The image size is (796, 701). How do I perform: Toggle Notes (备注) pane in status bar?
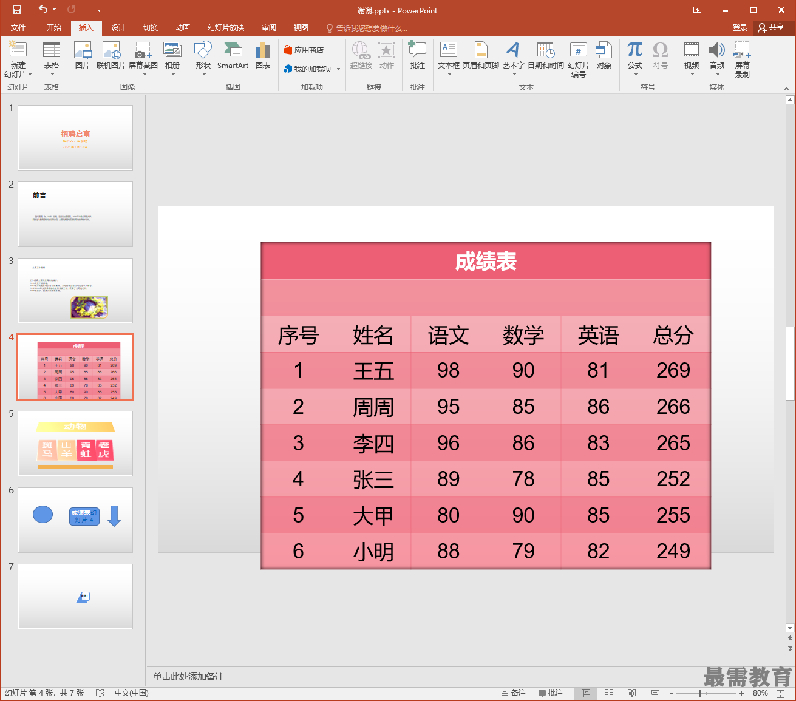pyautogui.click(x=514, y=693)
